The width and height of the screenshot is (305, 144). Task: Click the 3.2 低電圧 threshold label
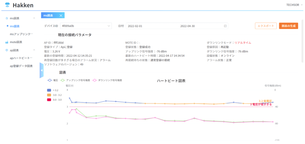tap(265, 101)
